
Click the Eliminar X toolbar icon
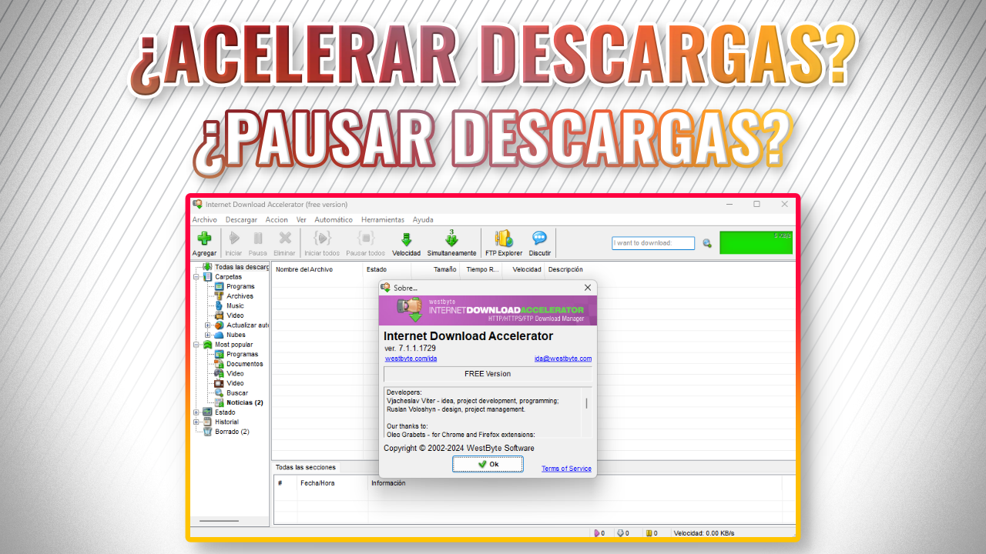284,243
